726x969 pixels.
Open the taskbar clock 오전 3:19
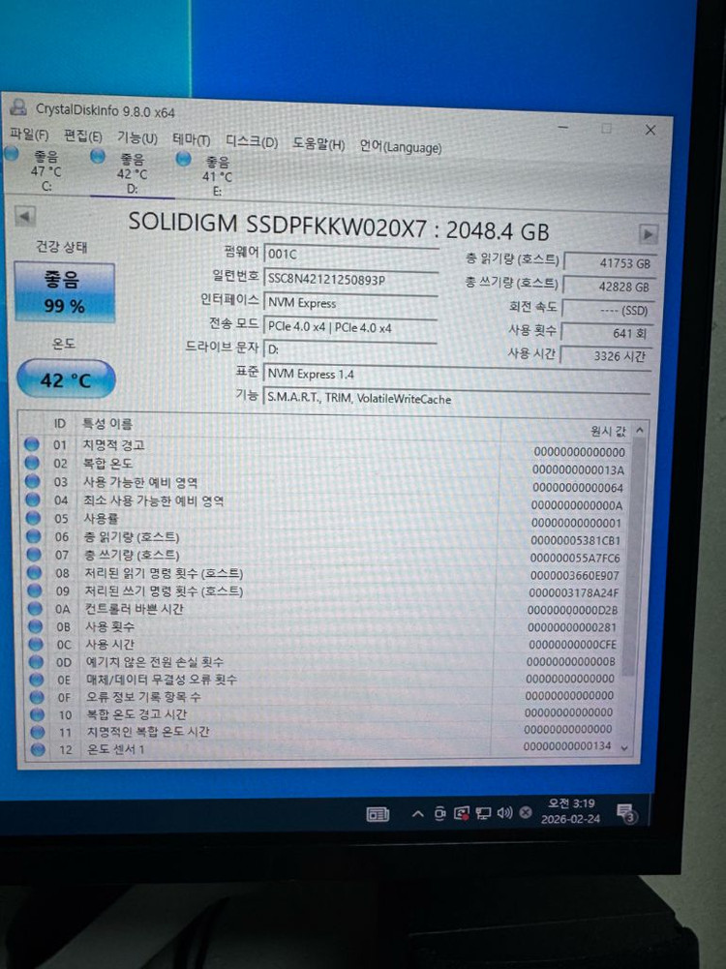[x=571, y=811]
